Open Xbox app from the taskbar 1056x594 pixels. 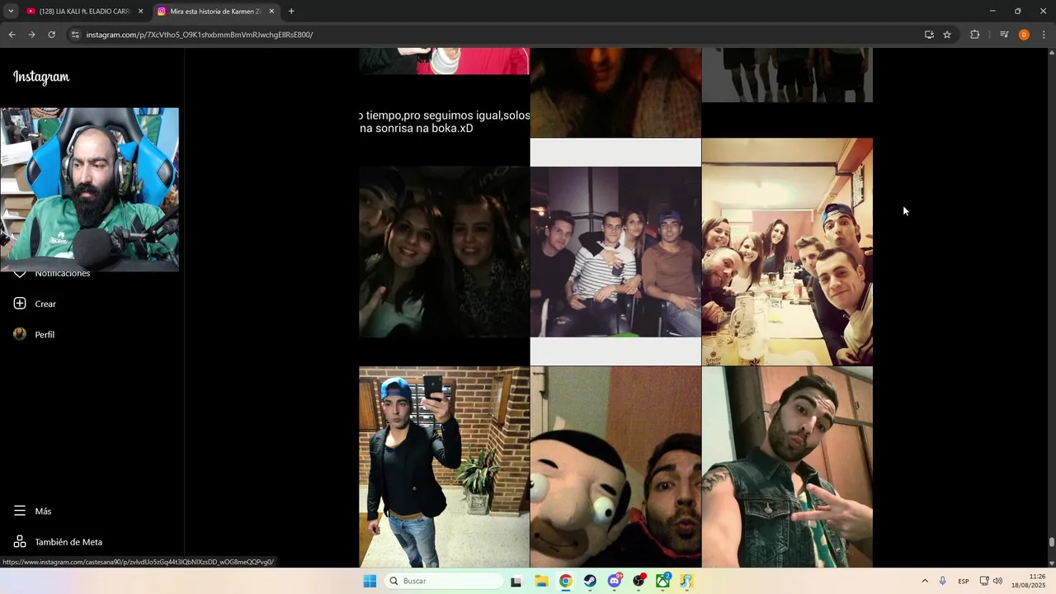(x=662, y=581)
